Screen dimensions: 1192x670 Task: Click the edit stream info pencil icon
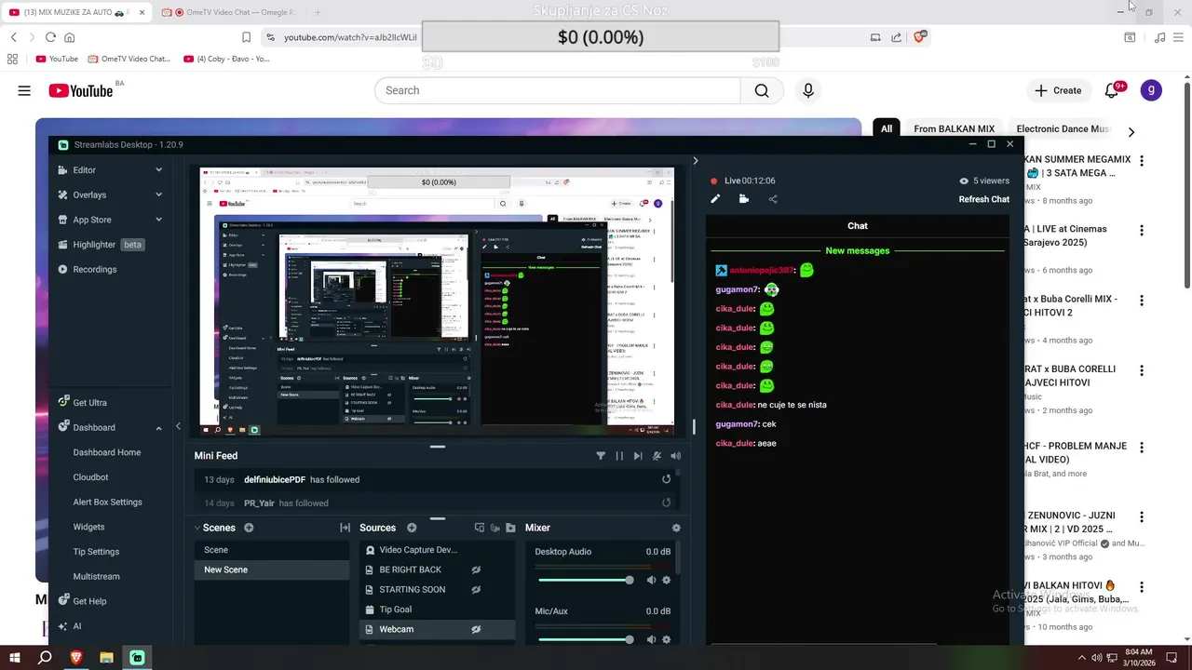pyautogui.click(x=715, y=199)
